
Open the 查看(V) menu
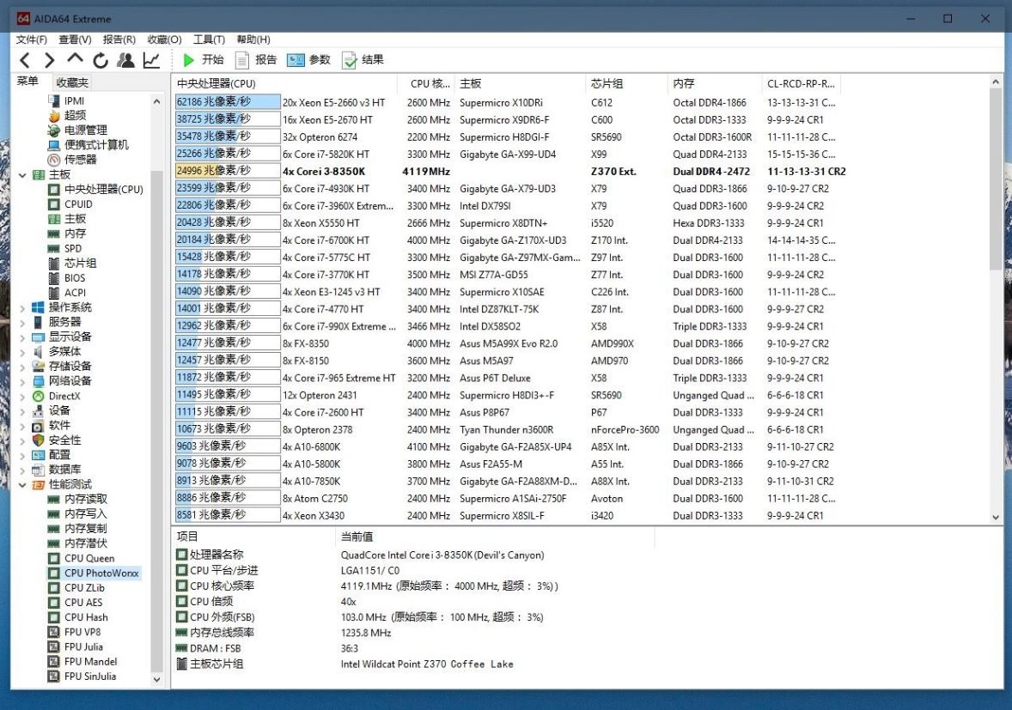tap(75, 39)
